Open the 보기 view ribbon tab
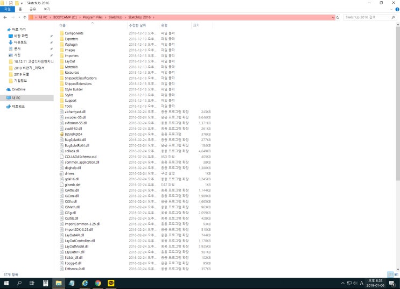This screenshot has height=289, width=400. tap(47, 9)
